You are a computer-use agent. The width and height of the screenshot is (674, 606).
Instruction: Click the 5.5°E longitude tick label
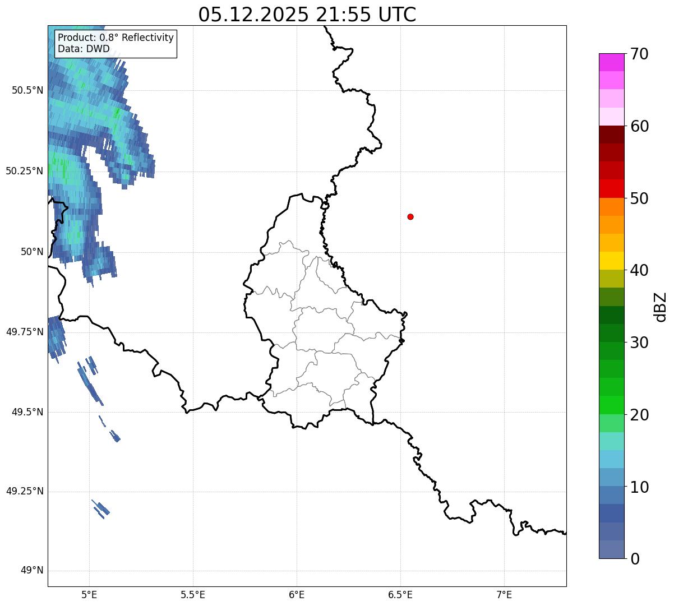[x=193, y=595]
